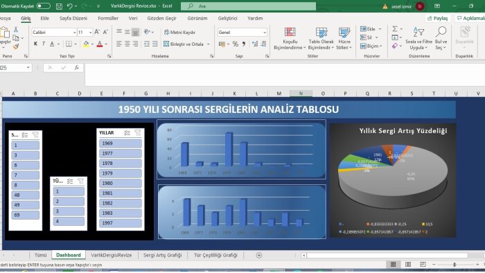Click the Ekle insert cells button
This screenshot has height=273, width=485.
click(368, 28)
